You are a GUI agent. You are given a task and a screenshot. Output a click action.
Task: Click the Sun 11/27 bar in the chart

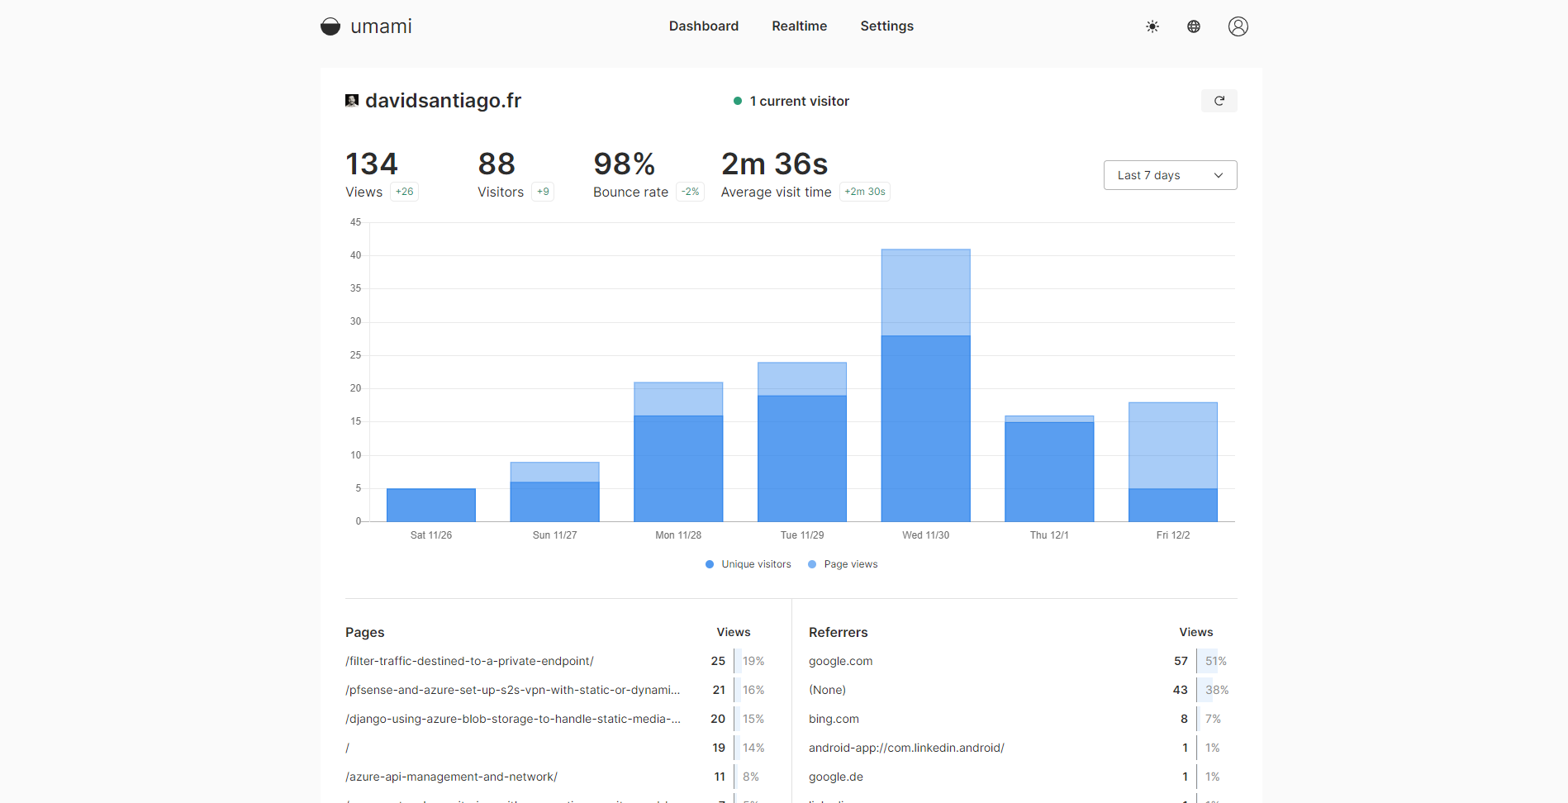555,492
